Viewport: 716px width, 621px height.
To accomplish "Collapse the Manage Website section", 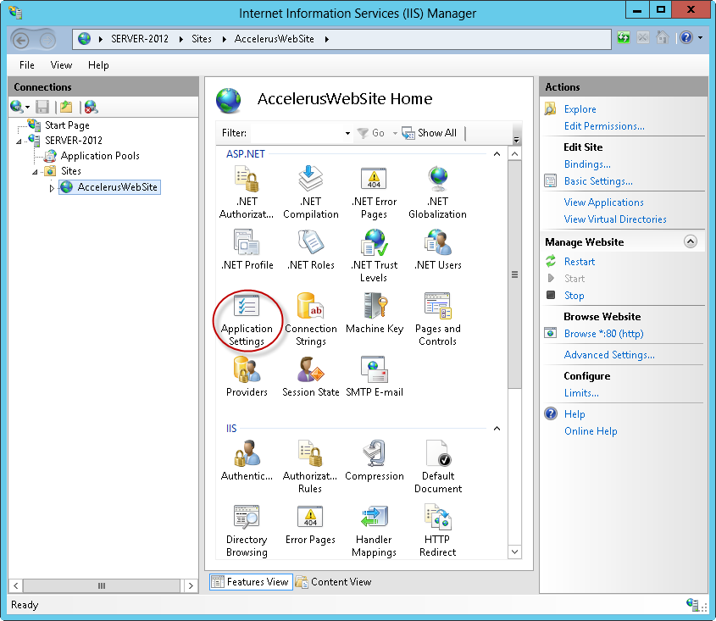I will pos(691,241).
